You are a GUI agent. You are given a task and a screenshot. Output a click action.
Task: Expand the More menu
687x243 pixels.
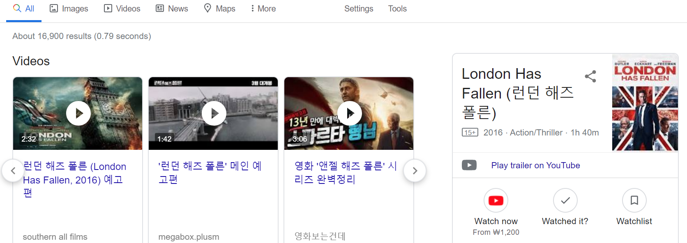click(263, 9)
